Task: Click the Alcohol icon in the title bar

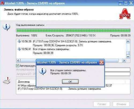Action: coord(2,3)
